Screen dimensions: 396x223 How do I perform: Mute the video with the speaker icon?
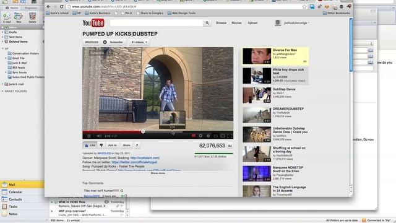click(x=99, y=136)
